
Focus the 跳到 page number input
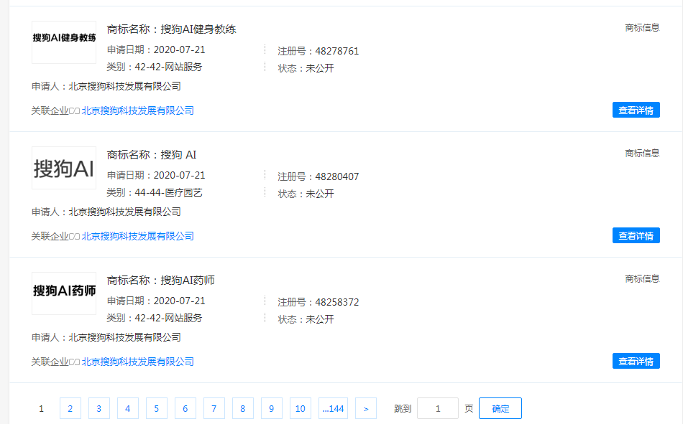pyautogui.click(x=438, y=408)
